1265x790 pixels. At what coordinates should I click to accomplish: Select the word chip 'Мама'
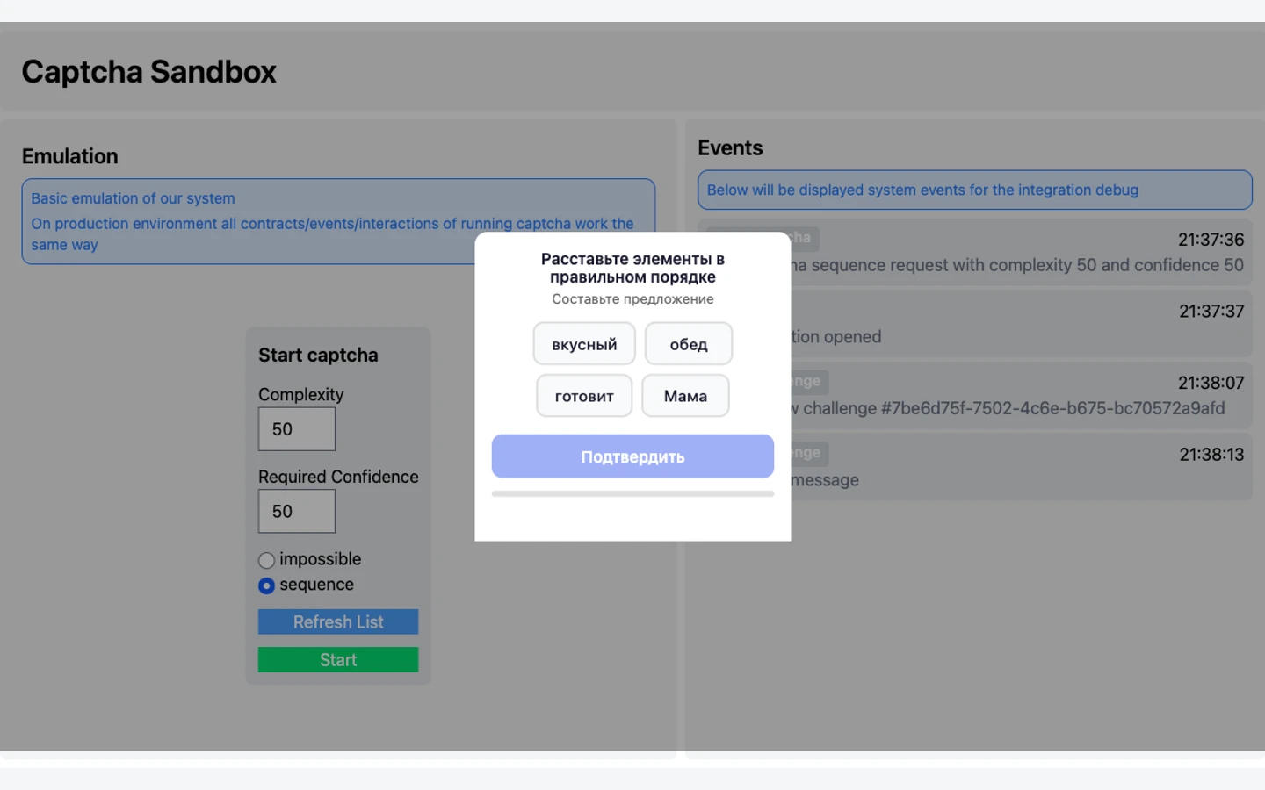tap(685, 396)
